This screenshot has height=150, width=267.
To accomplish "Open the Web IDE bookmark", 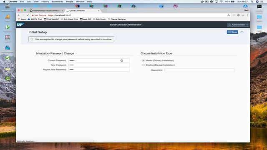I will [86, 19].
